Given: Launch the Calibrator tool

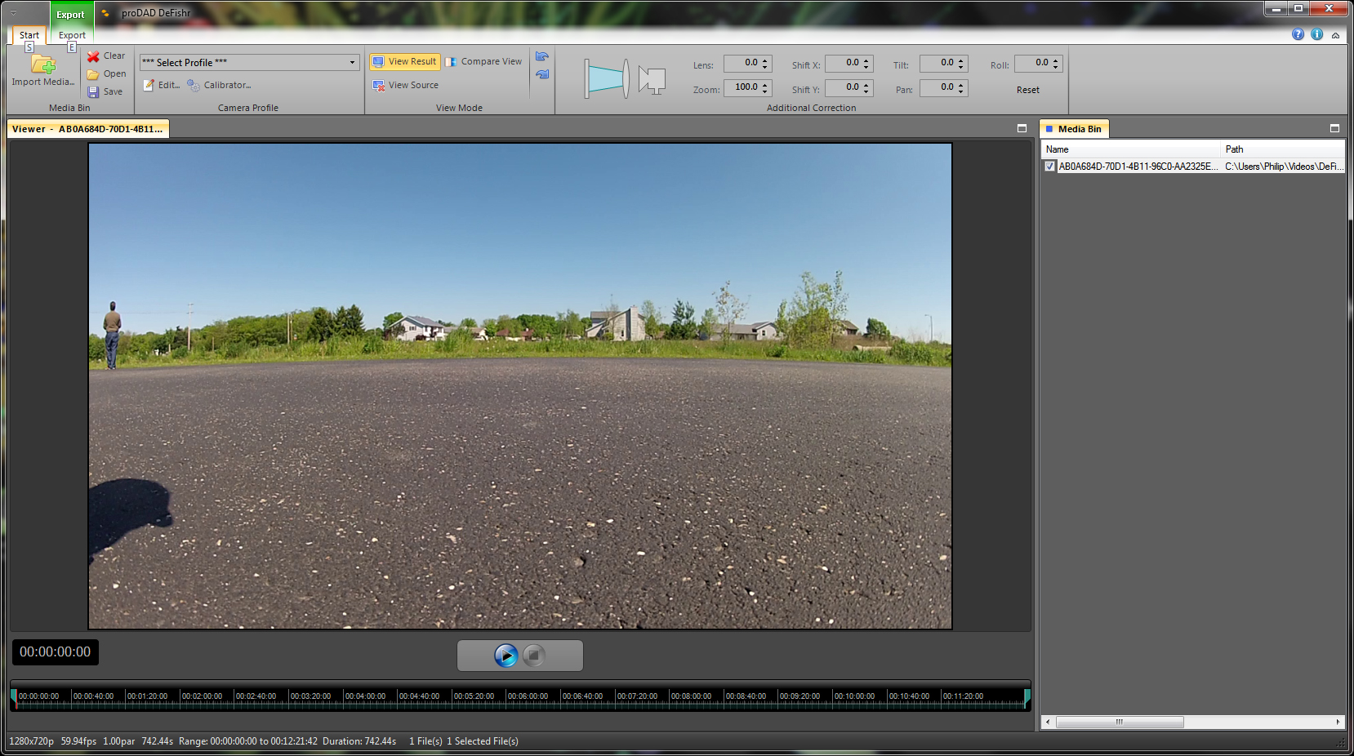Looking at the screenshot, I should point(219,85).
